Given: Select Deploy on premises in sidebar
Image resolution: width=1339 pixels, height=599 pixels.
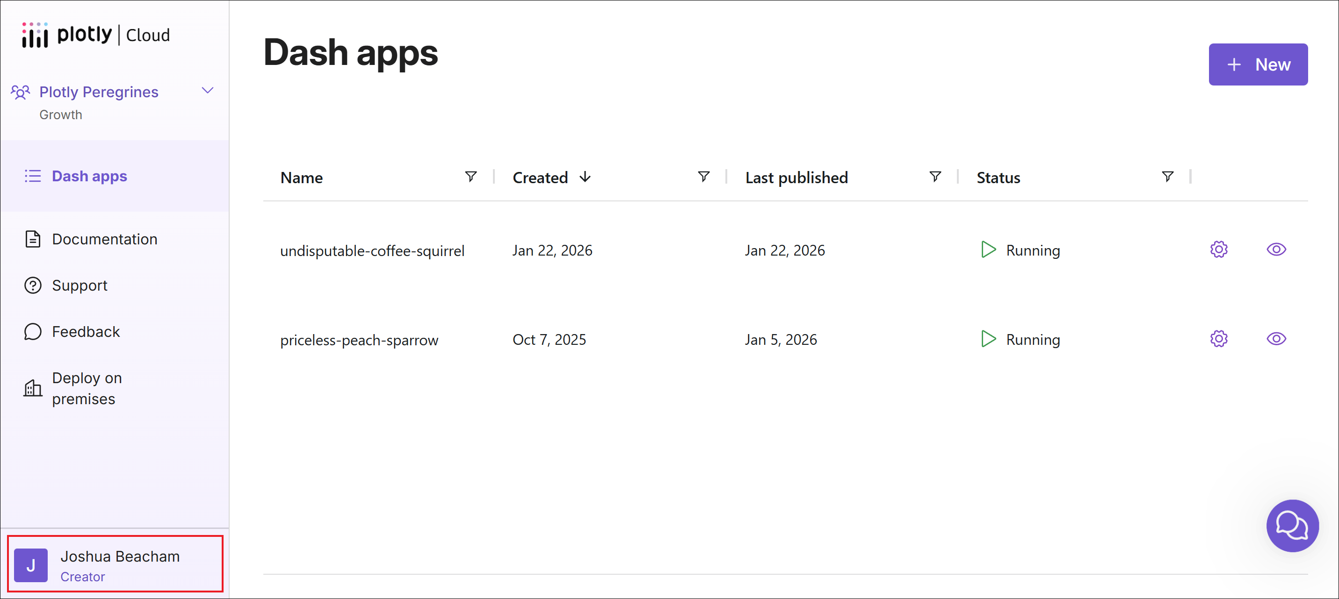Looking at the screenshot, I should coord(87,388).
